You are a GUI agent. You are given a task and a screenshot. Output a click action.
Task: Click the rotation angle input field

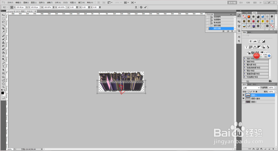point(73,7)
